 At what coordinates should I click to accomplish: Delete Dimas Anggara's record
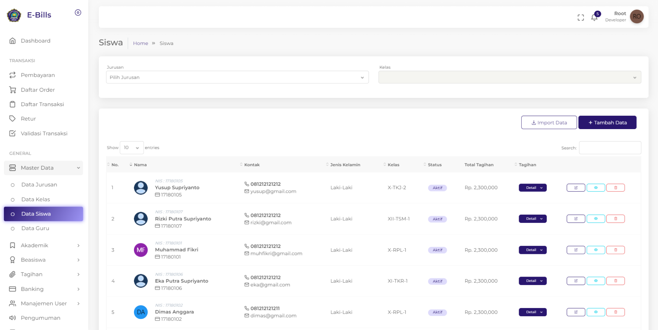[x=615, y=312]
